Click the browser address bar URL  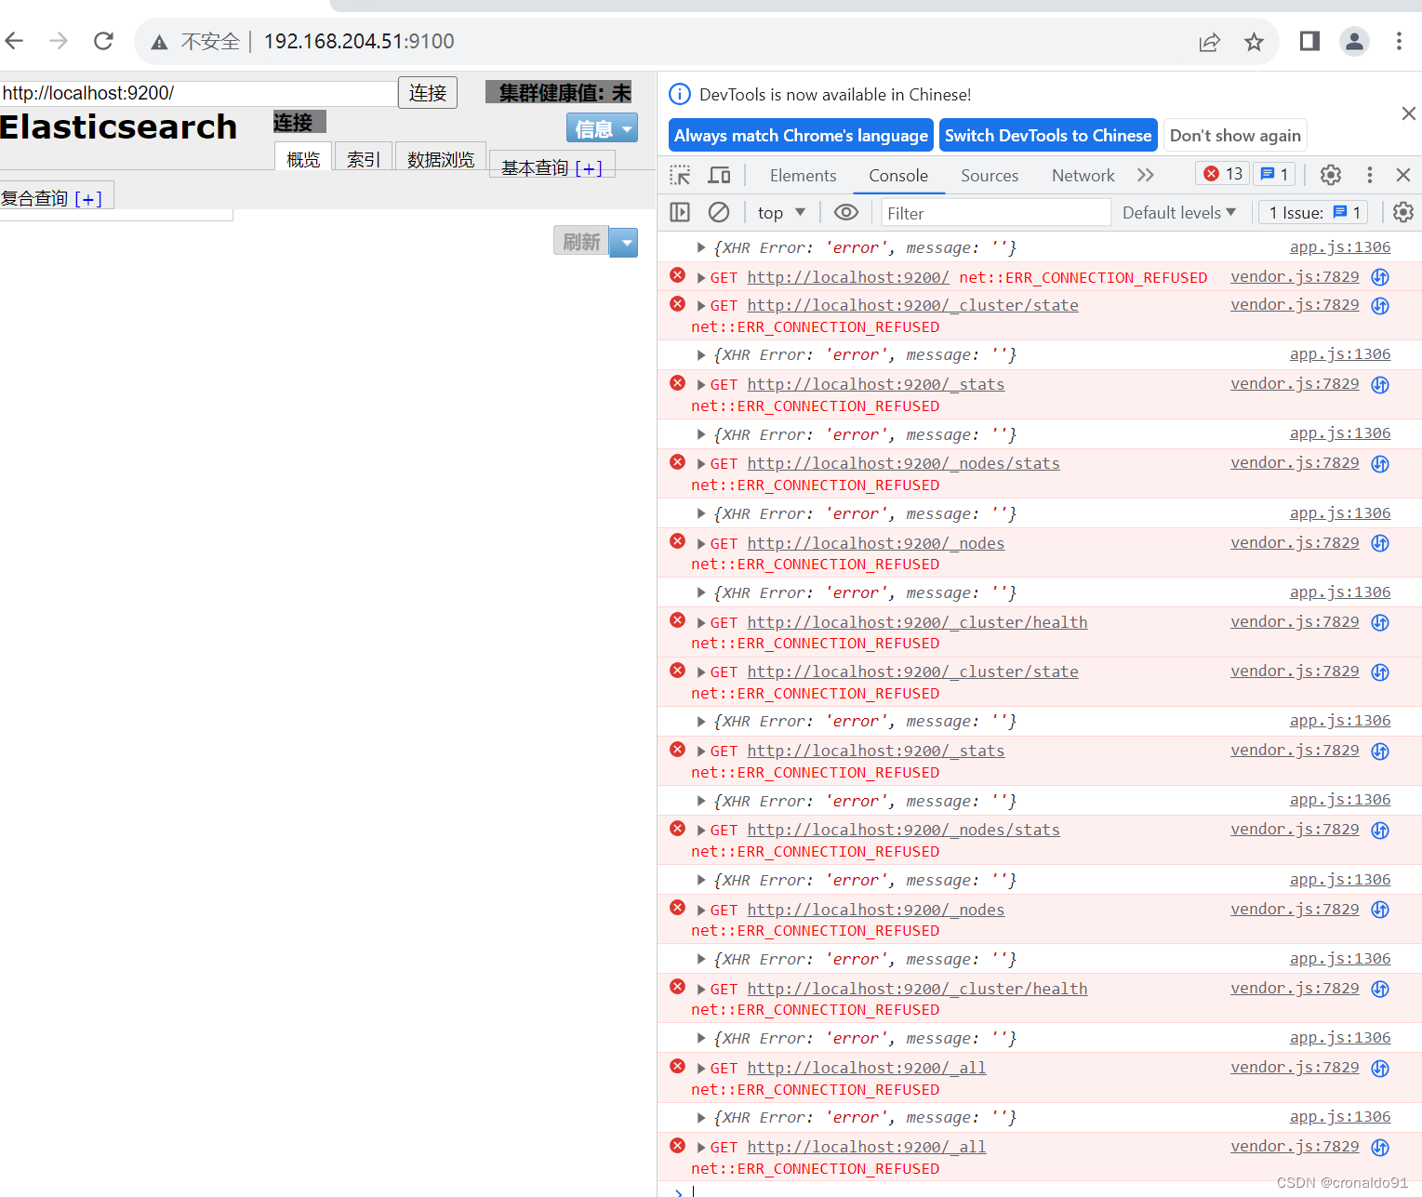359,41
